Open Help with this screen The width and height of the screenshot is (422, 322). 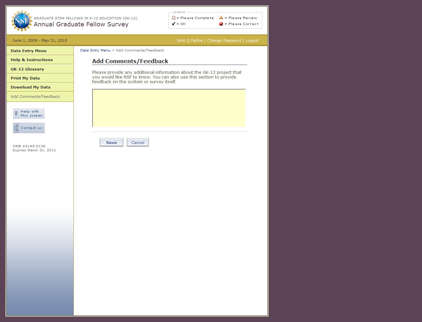click(x=29, y=114)
